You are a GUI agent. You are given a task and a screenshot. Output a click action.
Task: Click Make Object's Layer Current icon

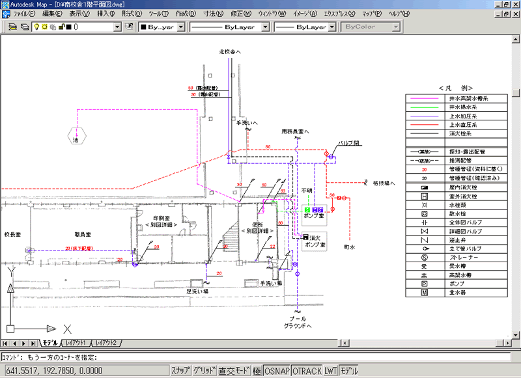12,27
